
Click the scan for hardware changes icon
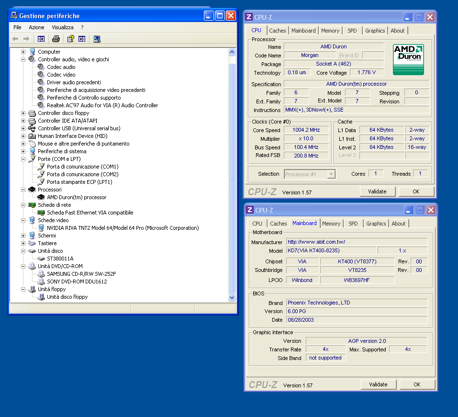pos(97,39)
